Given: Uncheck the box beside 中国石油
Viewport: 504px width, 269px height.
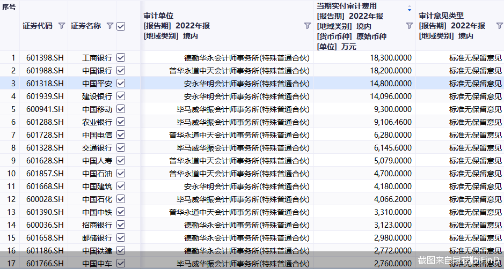Looking at the screenshot, I should pyautogui.click(x=121, y=173).
